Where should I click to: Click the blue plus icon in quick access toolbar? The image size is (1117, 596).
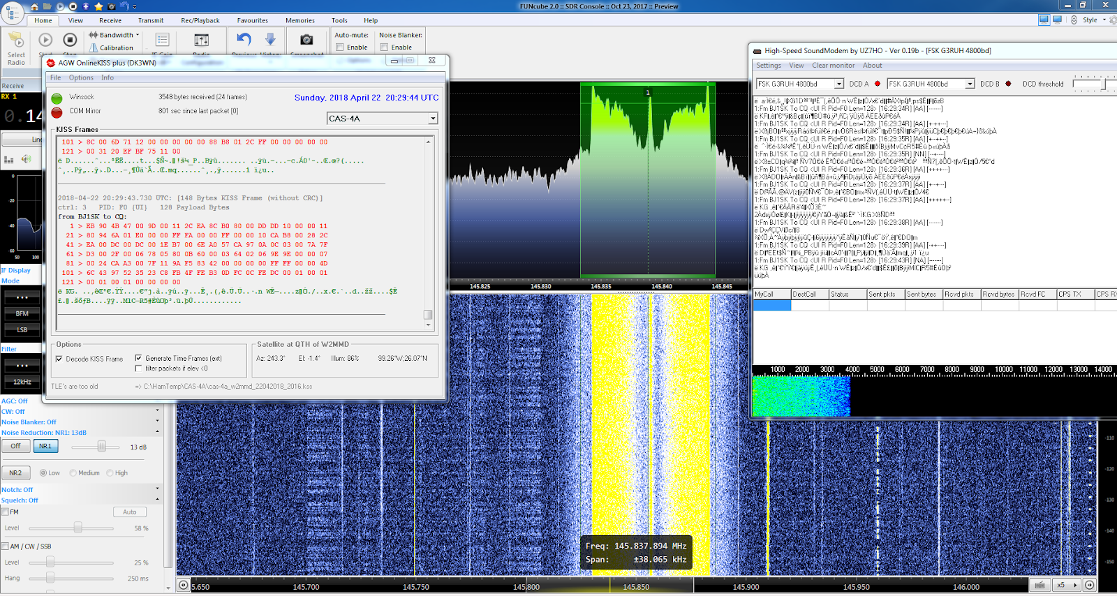(x=86, y=6)
